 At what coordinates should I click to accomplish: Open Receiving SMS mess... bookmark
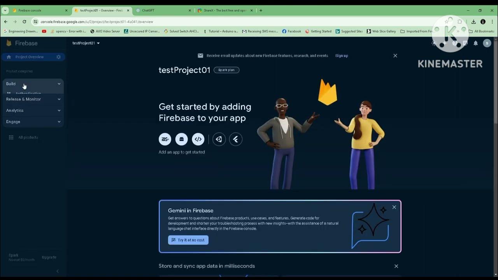[x=260, y=31]
